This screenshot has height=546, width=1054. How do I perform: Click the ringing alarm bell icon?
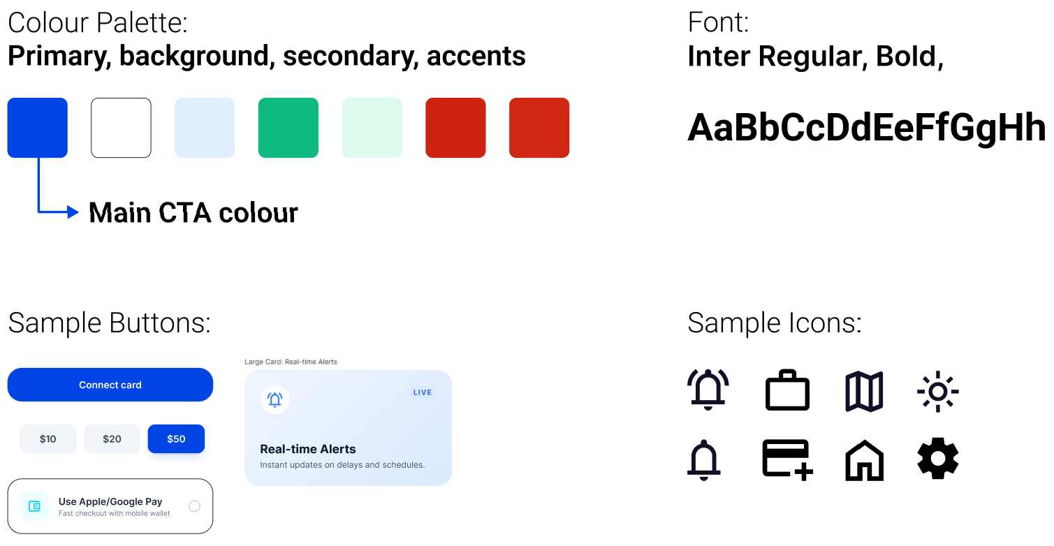708,390
